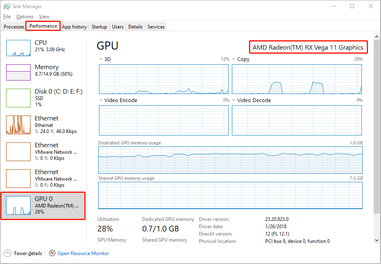Click the Copy usage graph
381x264 pixels.
tap(297, 79)
